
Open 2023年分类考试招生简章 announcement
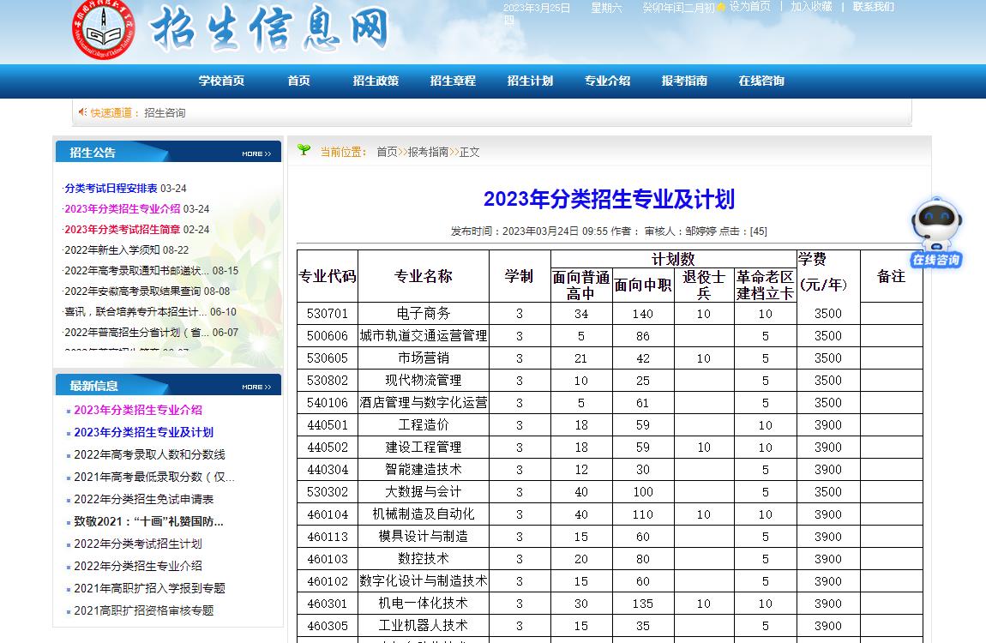[123, 230]
